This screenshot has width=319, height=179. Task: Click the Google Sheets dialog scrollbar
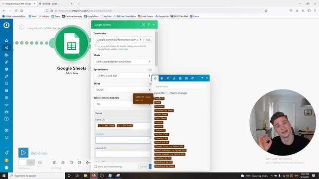tap(156, 49)
